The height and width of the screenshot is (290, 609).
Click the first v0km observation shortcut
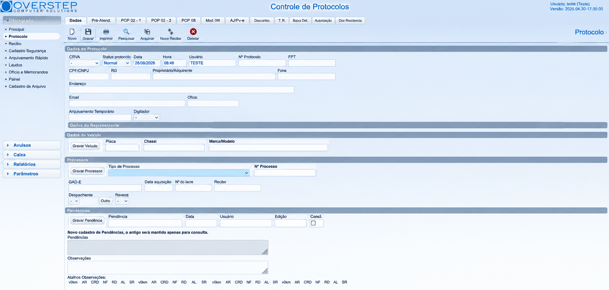[x=73, y=282]
